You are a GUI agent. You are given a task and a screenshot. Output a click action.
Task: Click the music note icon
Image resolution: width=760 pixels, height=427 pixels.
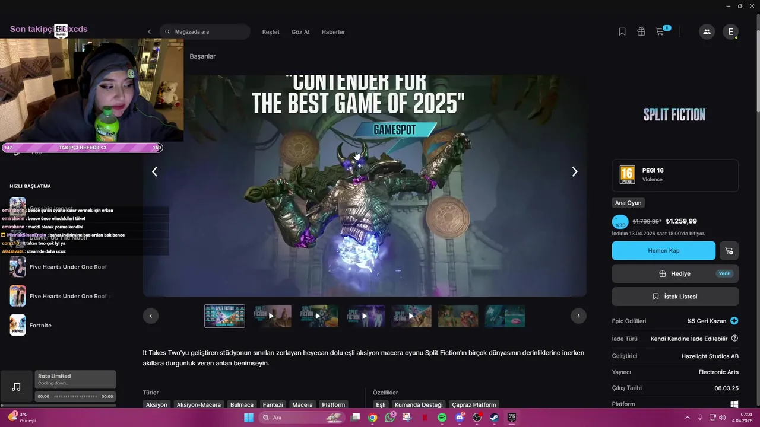coord(16,387)
